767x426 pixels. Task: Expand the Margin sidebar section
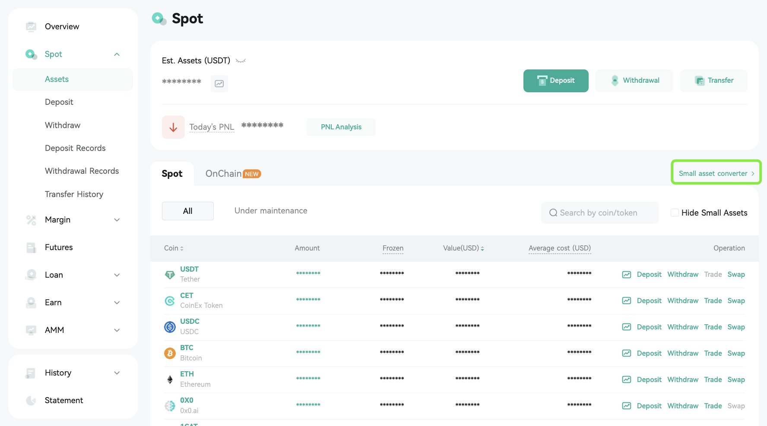pyautogui.click(x=117, y=220)
